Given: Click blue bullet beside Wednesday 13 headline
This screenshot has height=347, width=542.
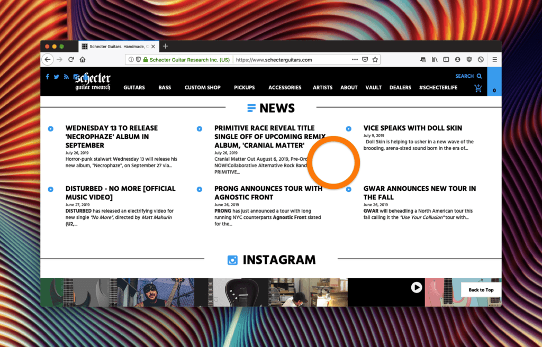Looking at the screenshot, I should pyautogui.click(x=50, y=129).
